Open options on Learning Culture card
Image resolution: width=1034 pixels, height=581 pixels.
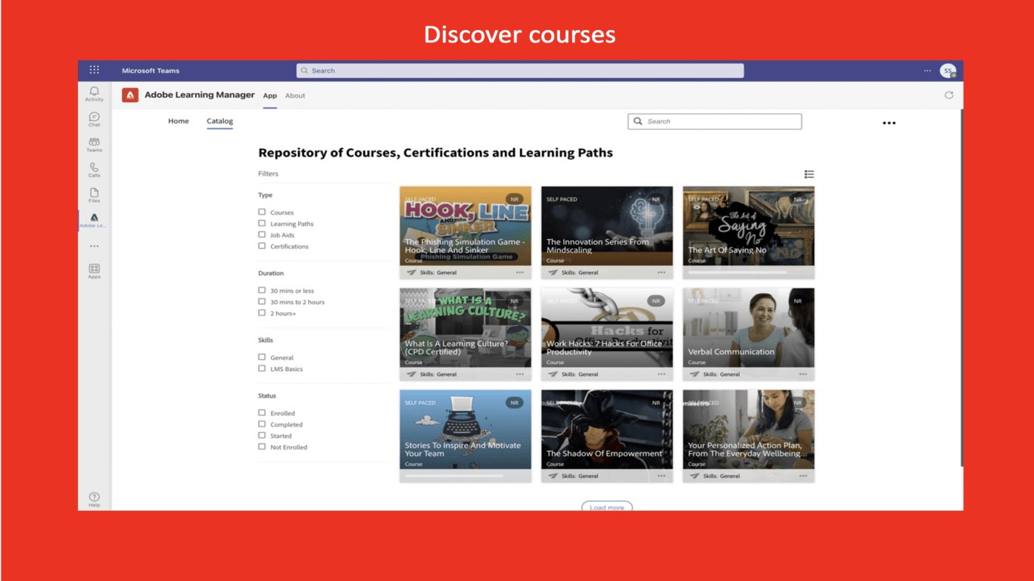pos(519,374)
